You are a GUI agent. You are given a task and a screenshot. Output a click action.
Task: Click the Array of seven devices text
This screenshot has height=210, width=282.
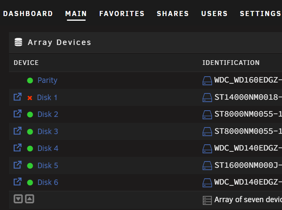[x=248, y=199]
